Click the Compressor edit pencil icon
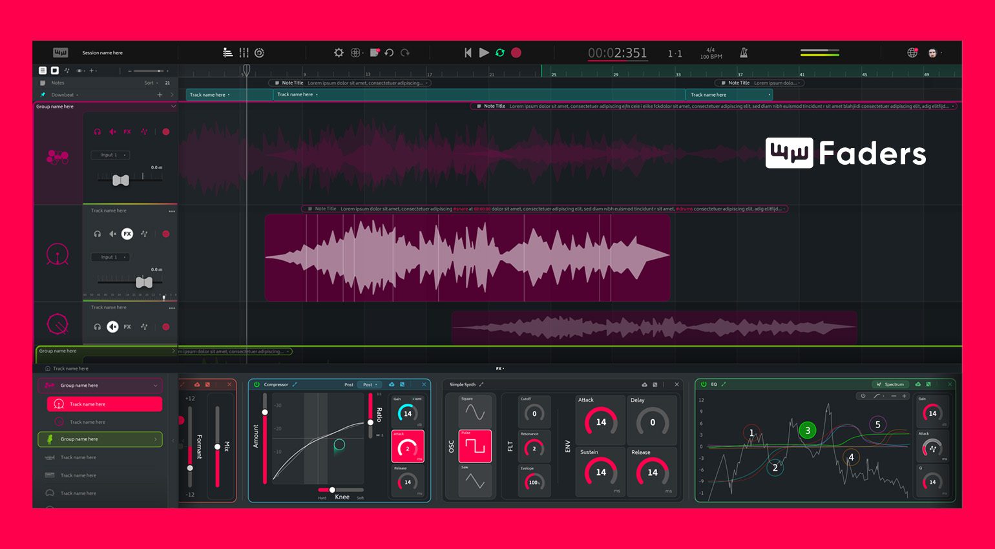Image resolution: width=995 pixels, height=549 pixels. 295,384
